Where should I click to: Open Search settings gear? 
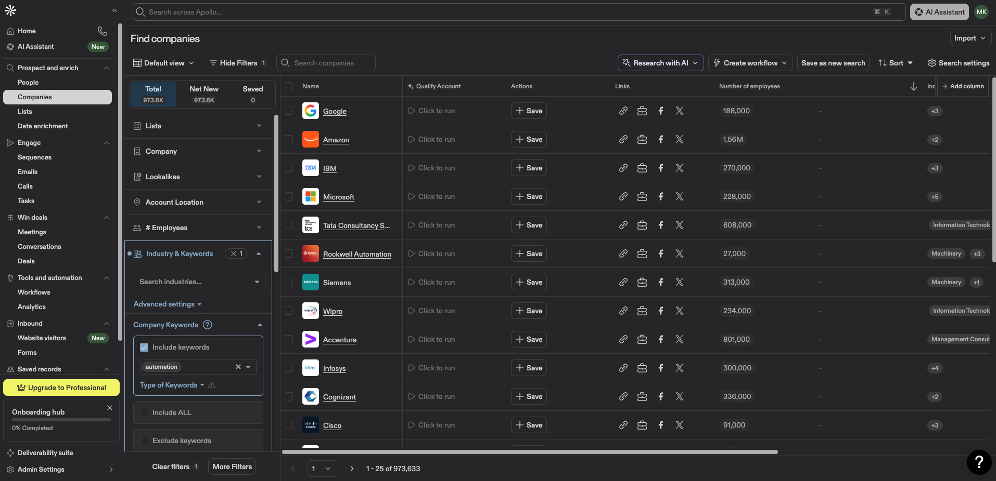coord(959,63)
